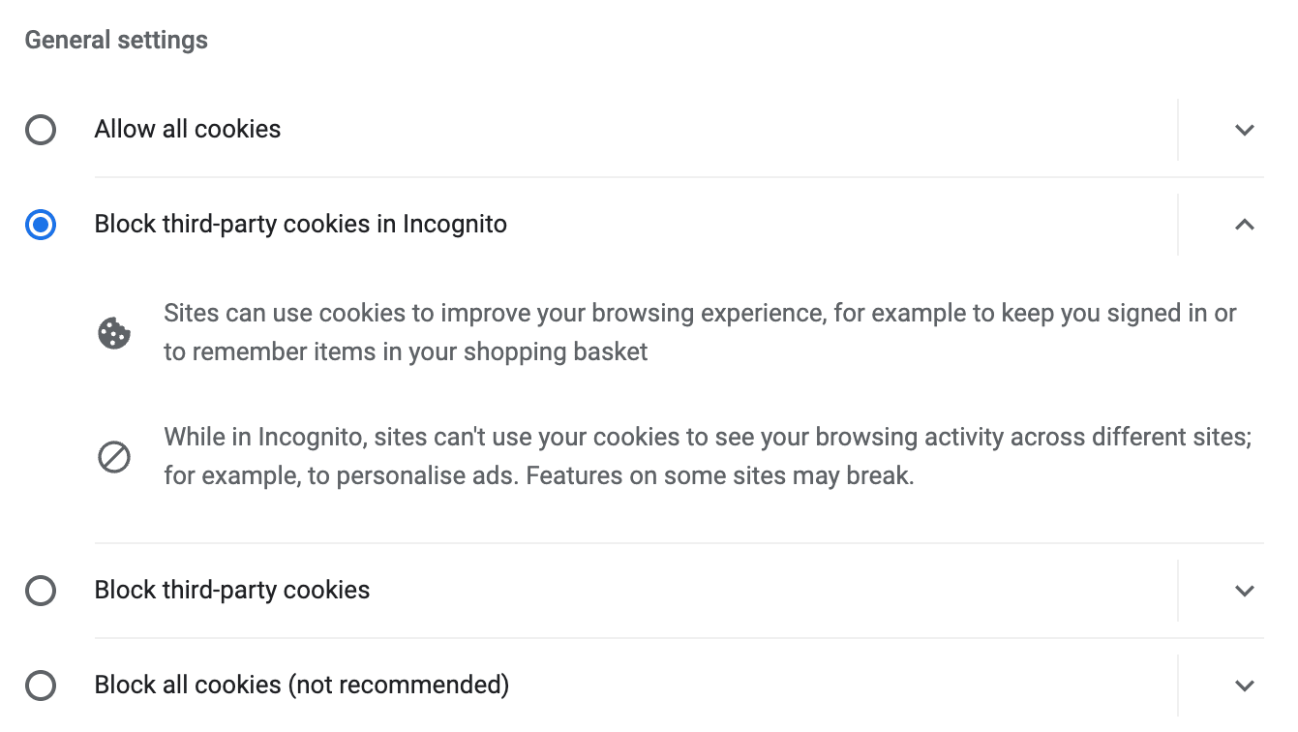Select the Block all cookies radio button
Image resolution: width=1298 pixels, height=732 pixels.
[40, 685]
